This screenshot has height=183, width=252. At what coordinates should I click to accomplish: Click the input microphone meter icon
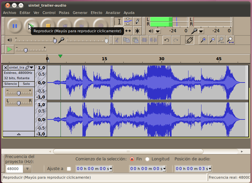point(194,31)
